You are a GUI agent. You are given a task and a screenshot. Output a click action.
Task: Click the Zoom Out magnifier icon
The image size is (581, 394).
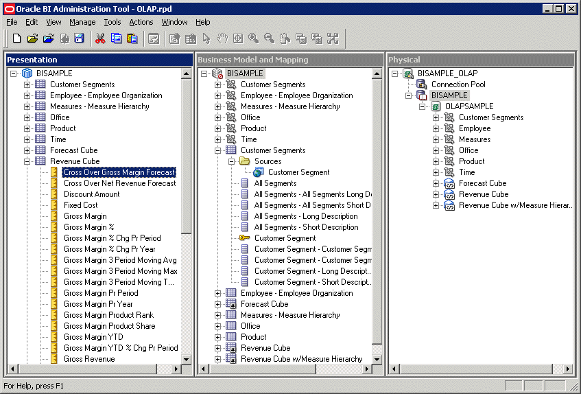click(x=269, y=38)
